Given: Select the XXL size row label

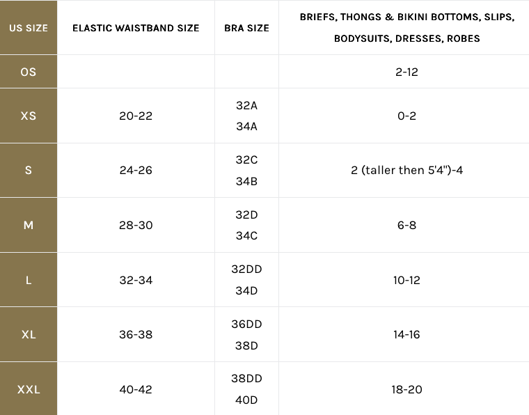Looking at the screenshot, I should click(29, 389).
